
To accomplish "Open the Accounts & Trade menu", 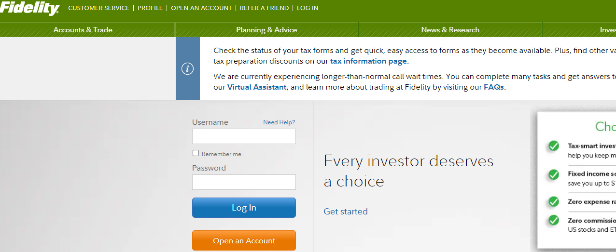I will click(83, 30).
